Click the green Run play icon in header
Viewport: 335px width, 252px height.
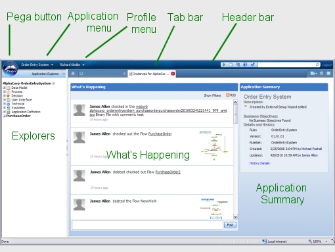tap(224, 64)
